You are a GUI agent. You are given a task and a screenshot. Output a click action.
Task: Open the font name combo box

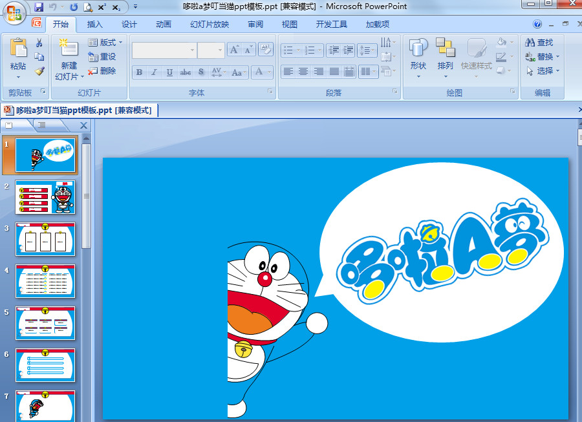pos(164,50)
